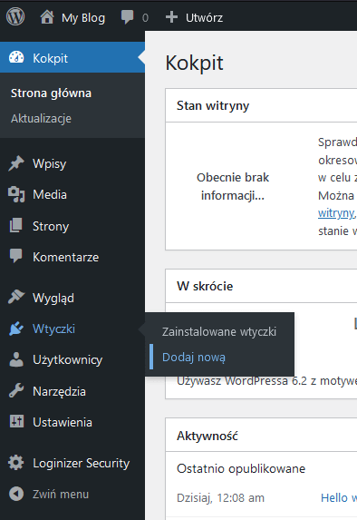Click the Media library icon
The height and width of the screenshot is (520, 357).
[16, 194]
